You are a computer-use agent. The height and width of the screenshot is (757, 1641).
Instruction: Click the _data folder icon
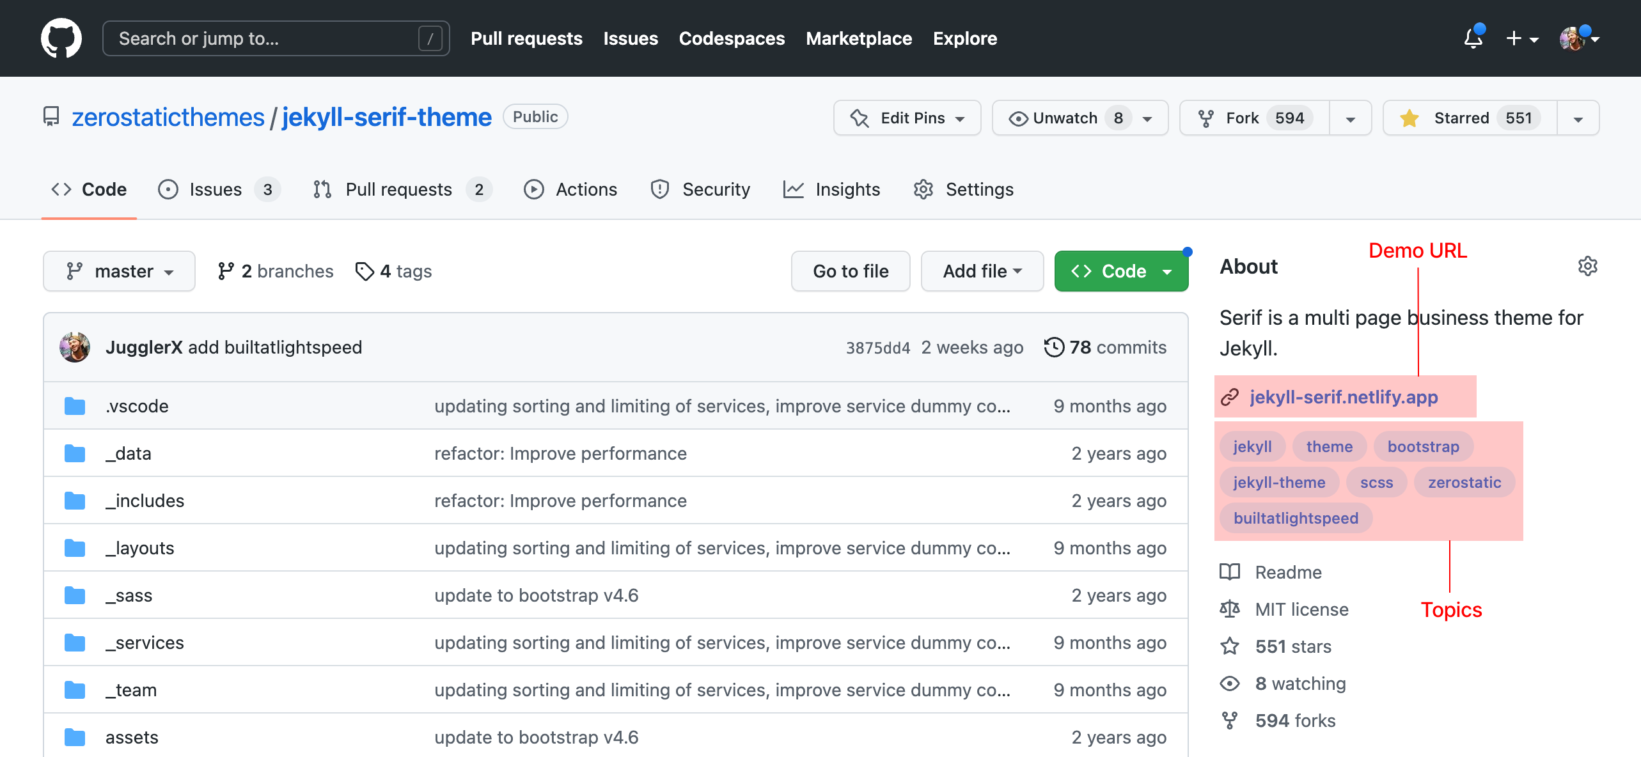75,453
